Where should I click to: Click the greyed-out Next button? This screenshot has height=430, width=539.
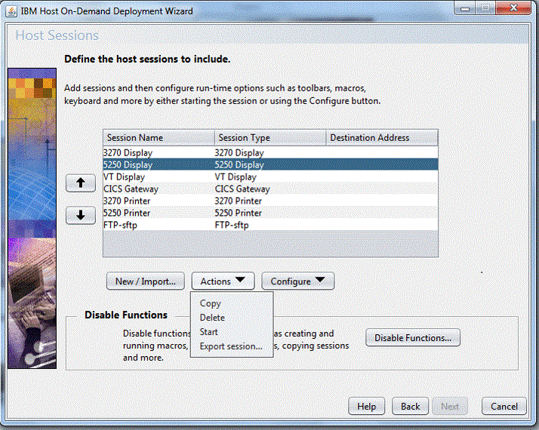coord(450,407)
